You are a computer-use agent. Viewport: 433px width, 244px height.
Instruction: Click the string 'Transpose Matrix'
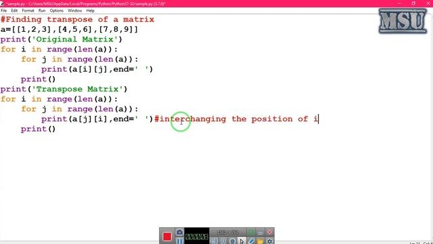[77, 89]
